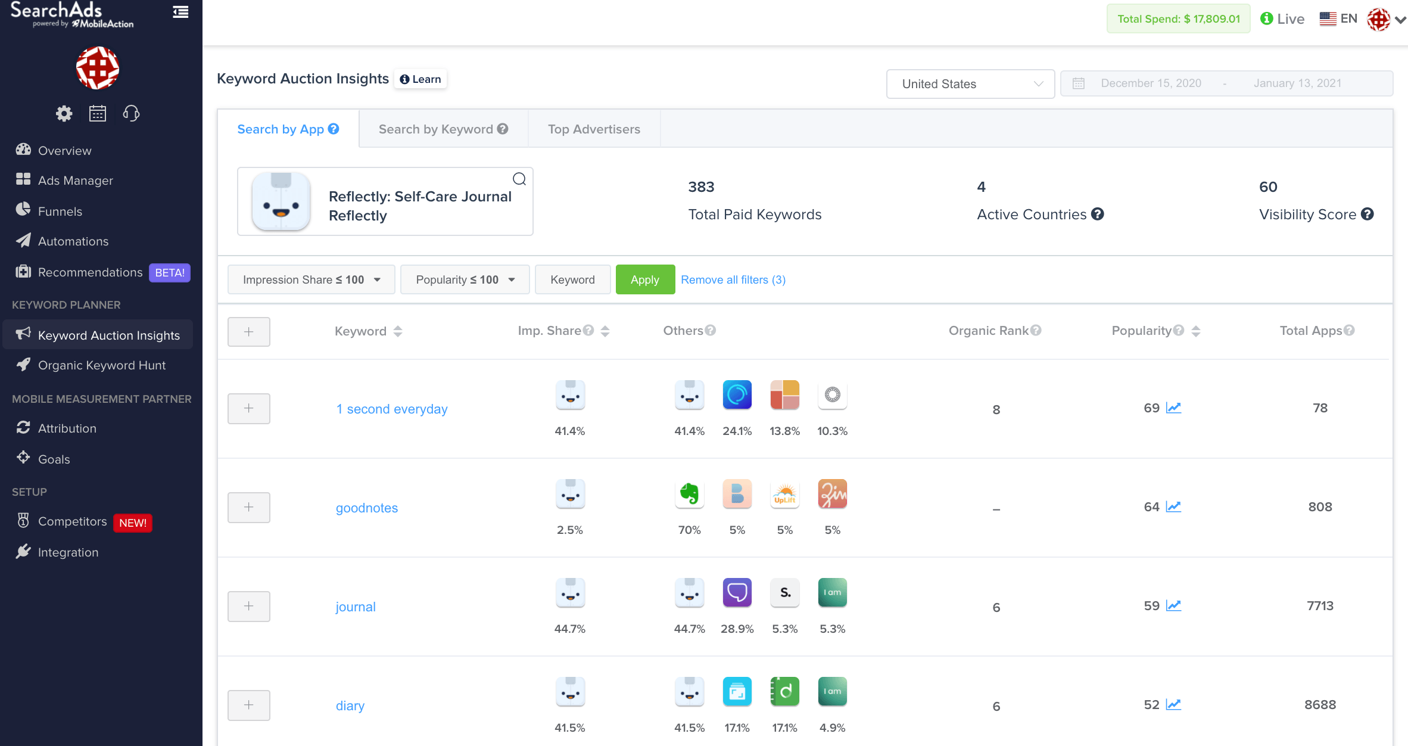Image resolution: width=1408 pixels, height=746 pixels.
Task: Open popularity trend chart for journal
Action: [1173, 606]
